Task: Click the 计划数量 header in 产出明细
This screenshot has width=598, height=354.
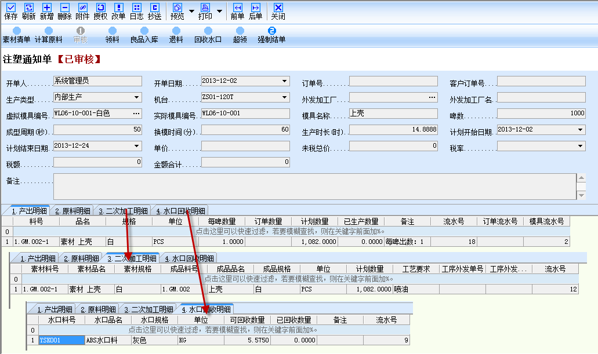Action: [314, 221]
